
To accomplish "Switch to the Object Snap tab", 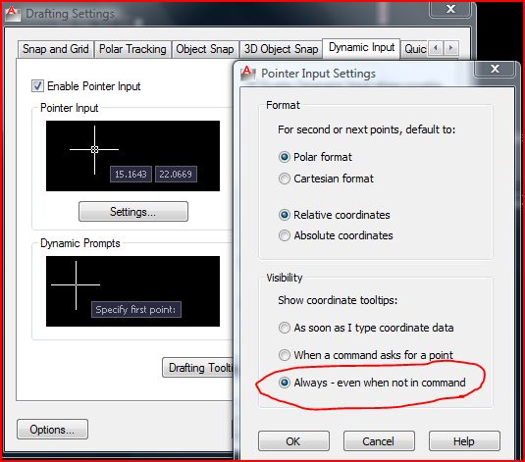I will pyautogui.click(x=205, y=49).
